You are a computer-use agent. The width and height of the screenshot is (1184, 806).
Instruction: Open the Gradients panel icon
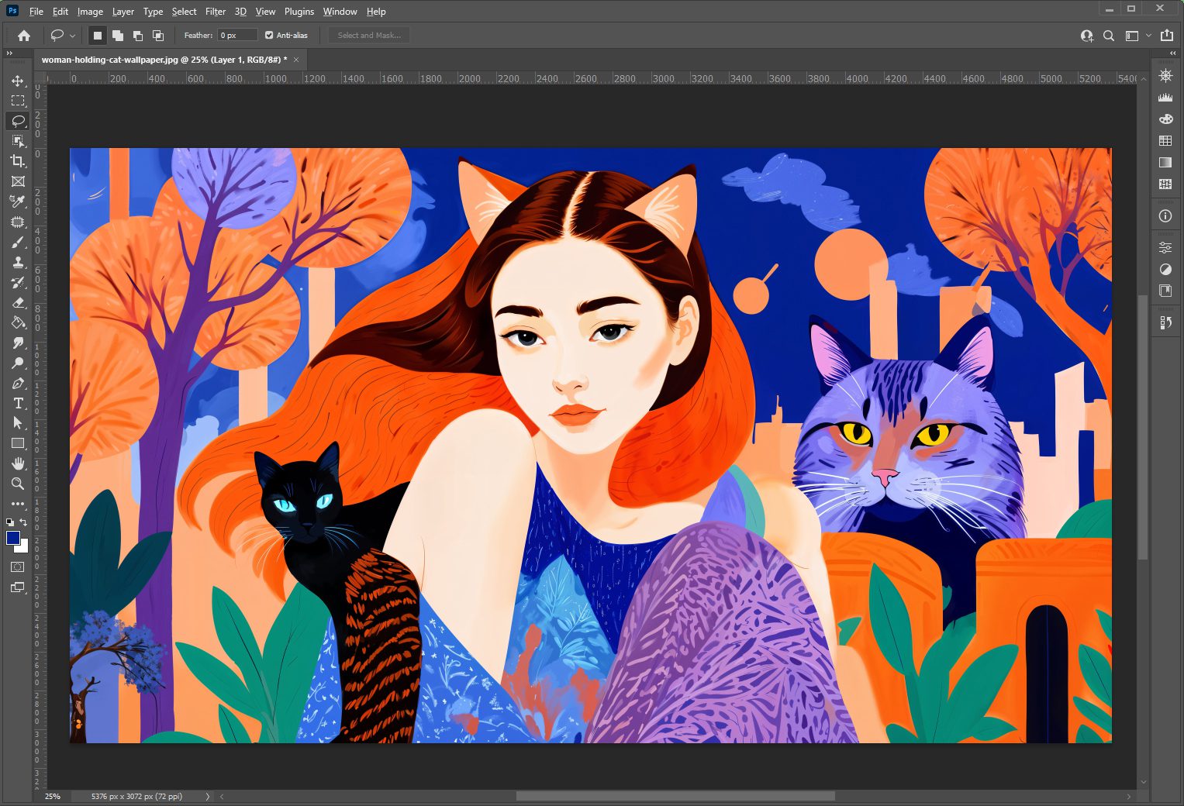tap(1165, 163)
